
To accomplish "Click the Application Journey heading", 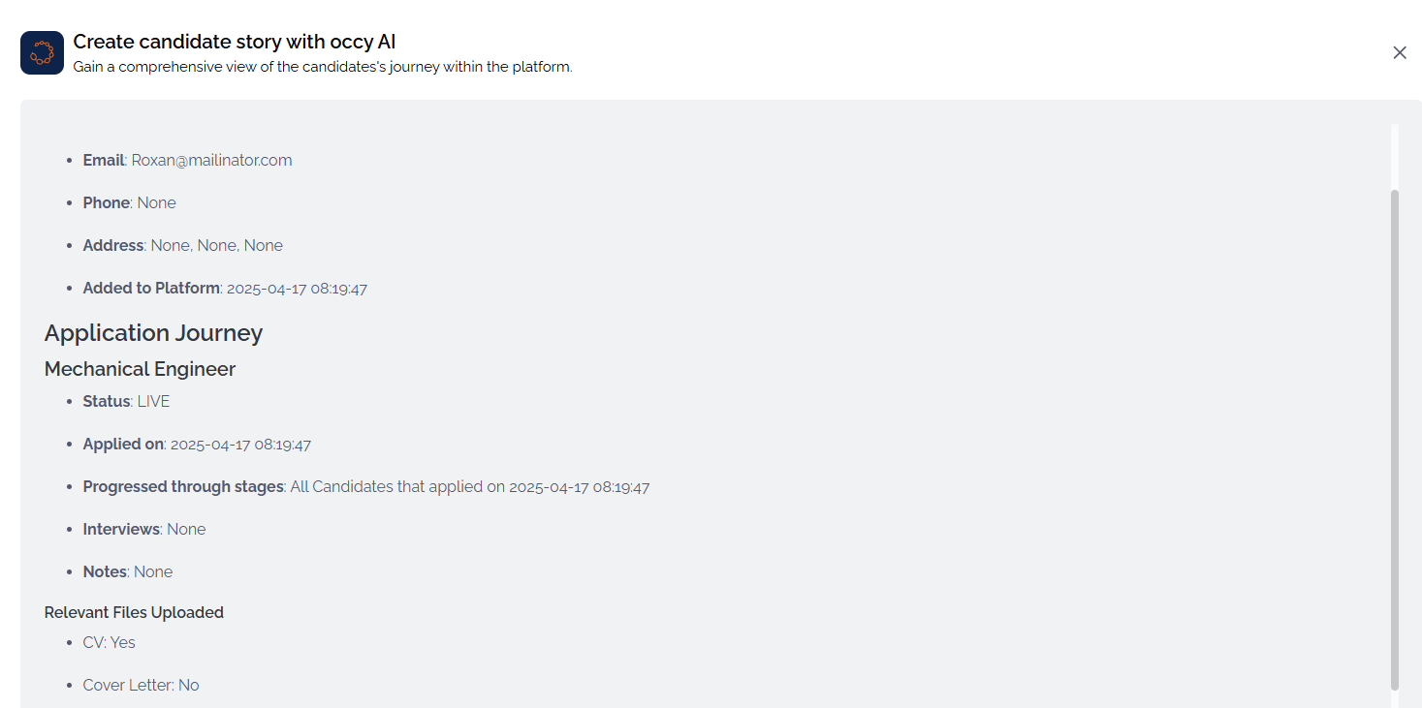I will [153, 333].
